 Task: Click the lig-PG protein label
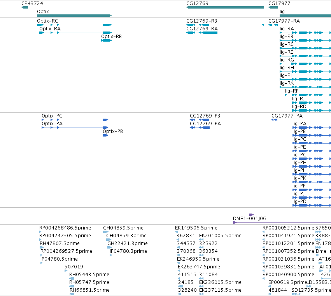click(x=299, y=155)
